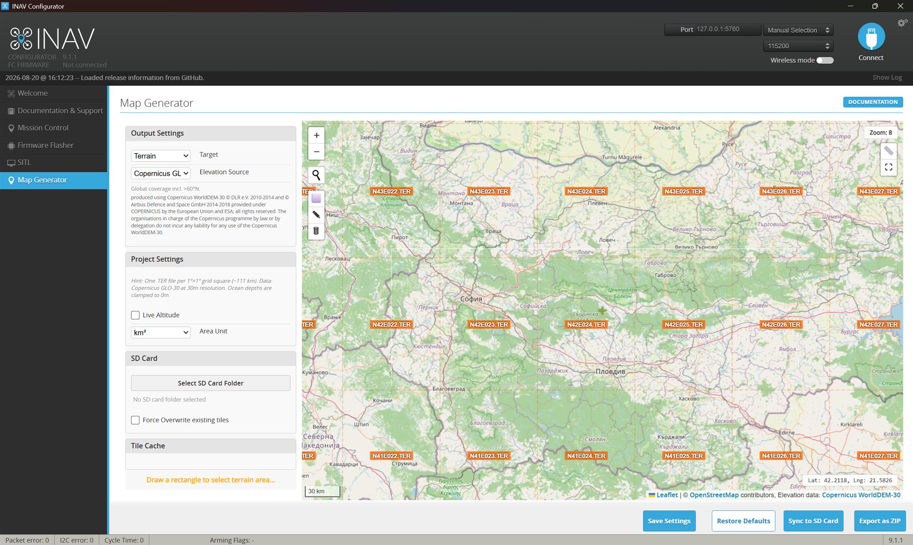
Task: Check Force Overwrite existing tiles
Action: (136, 420)
